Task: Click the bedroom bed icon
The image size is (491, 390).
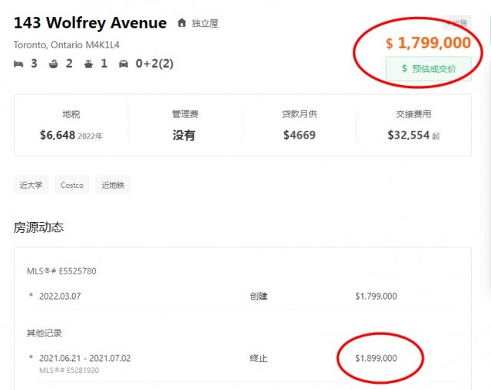Action: [x=19, y=64]
